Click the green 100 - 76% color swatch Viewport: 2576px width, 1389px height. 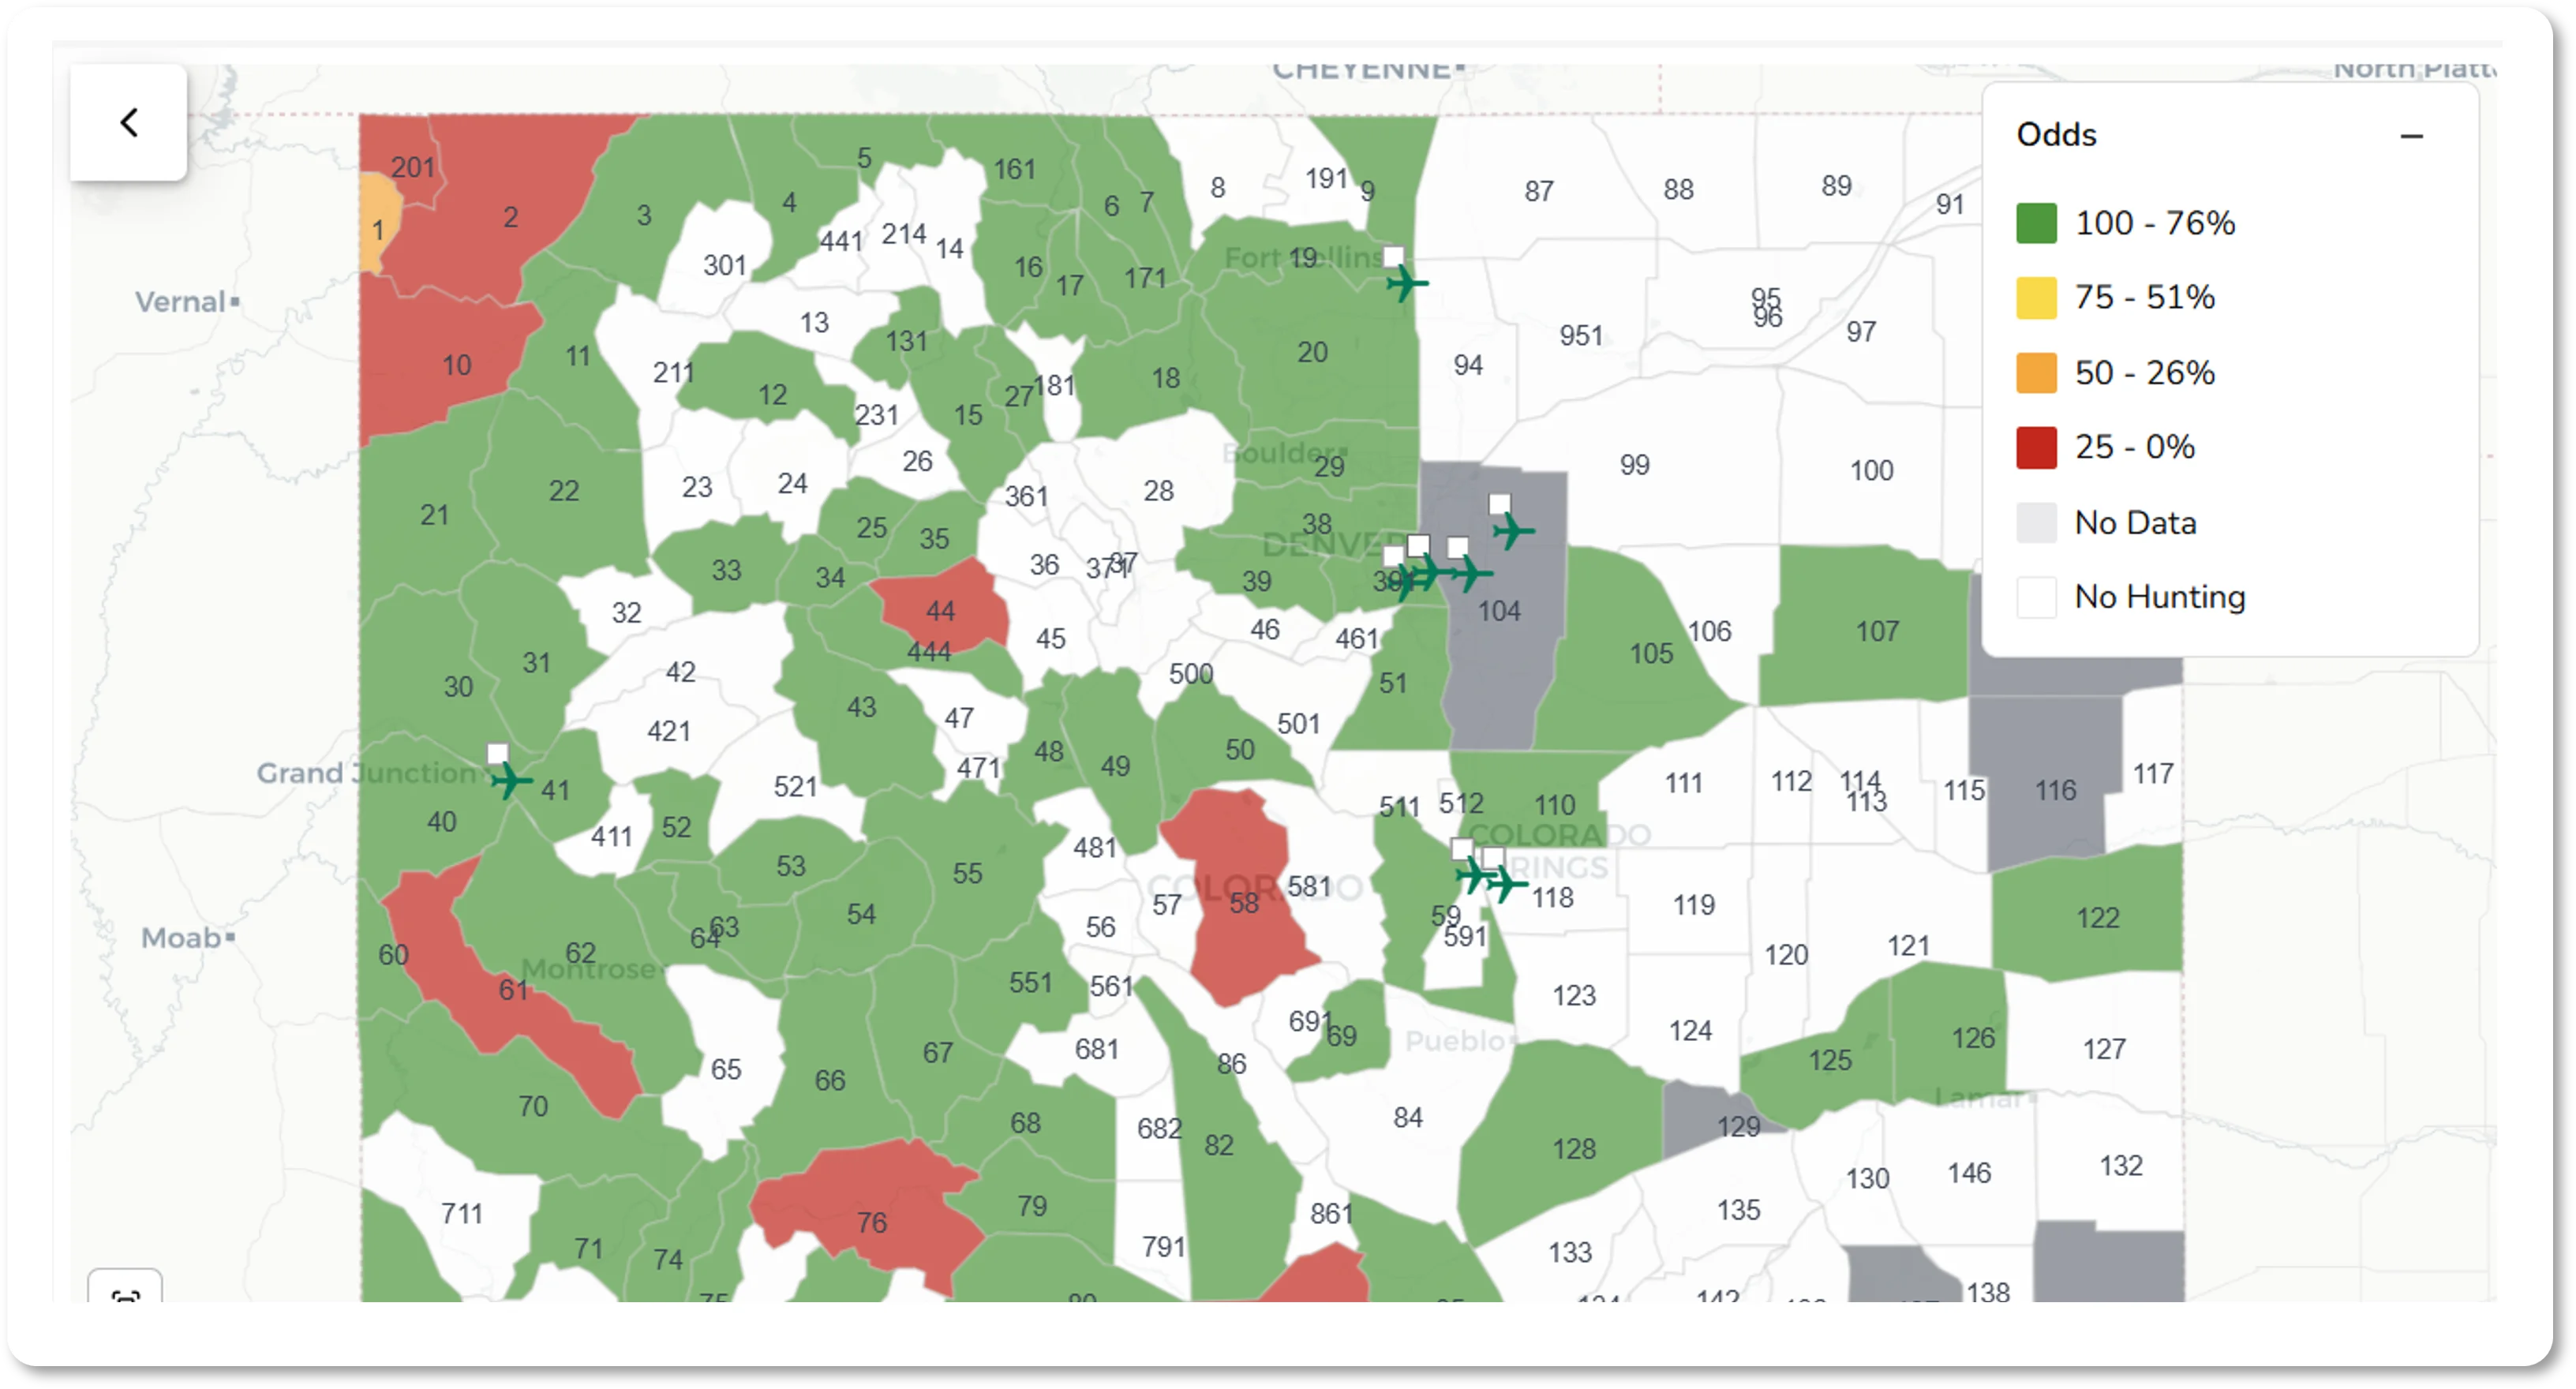pos(2037,223)
